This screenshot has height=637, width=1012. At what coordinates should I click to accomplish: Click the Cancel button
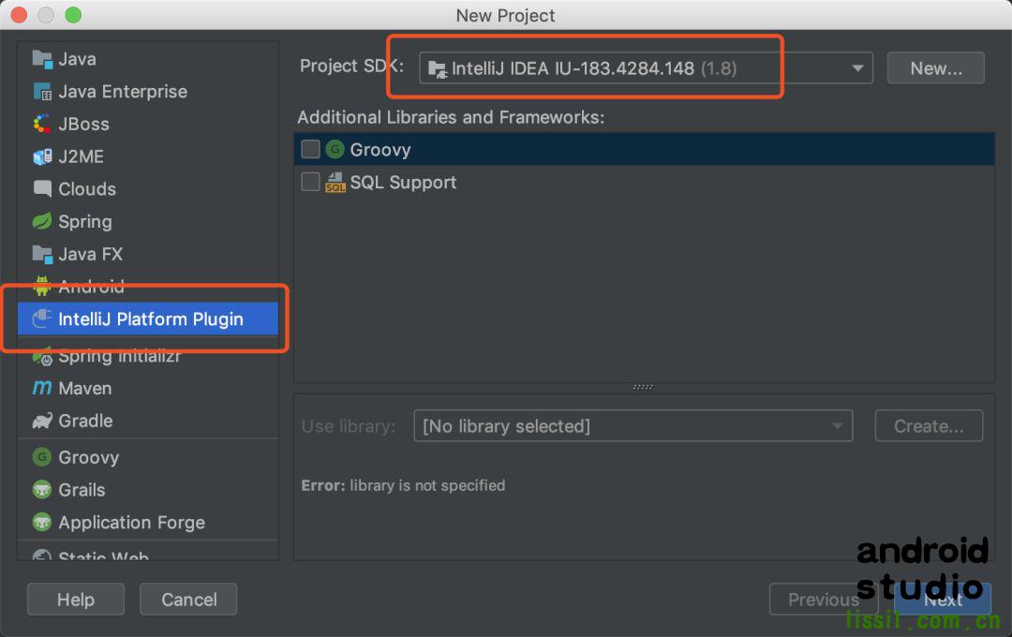[x=188, y=600]
